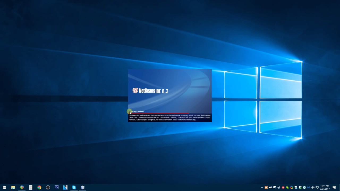Open the volume control in system tray
Screen dimensions: 340x191
pos(313,188)
